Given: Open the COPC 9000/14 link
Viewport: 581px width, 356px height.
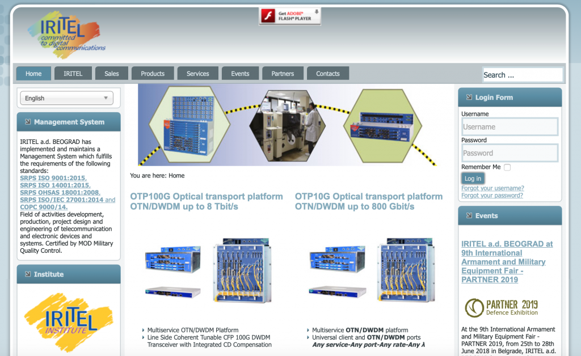Looking at the screenshot, I should 44,207.
